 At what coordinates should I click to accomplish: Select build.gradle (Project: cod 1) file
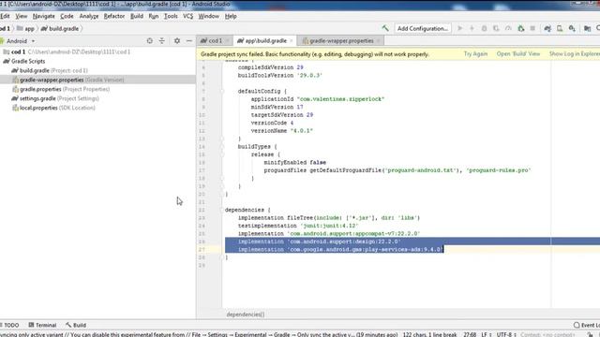97,70
